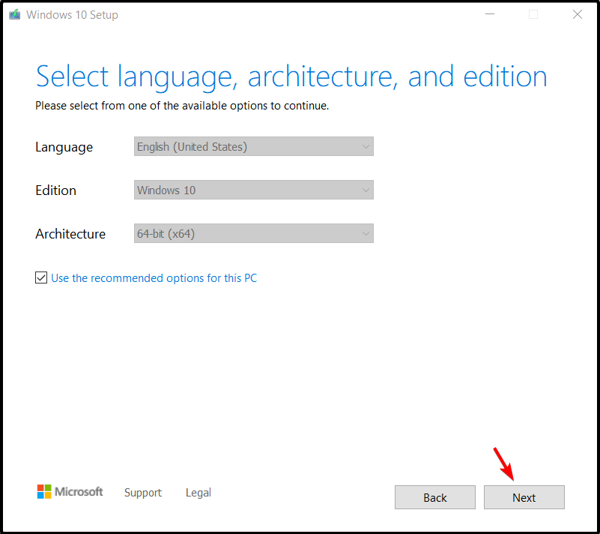This screenshot has width=600, height=534.
Task: Minimize the Windows 10 Setup window
Action: tap(490, 14)
